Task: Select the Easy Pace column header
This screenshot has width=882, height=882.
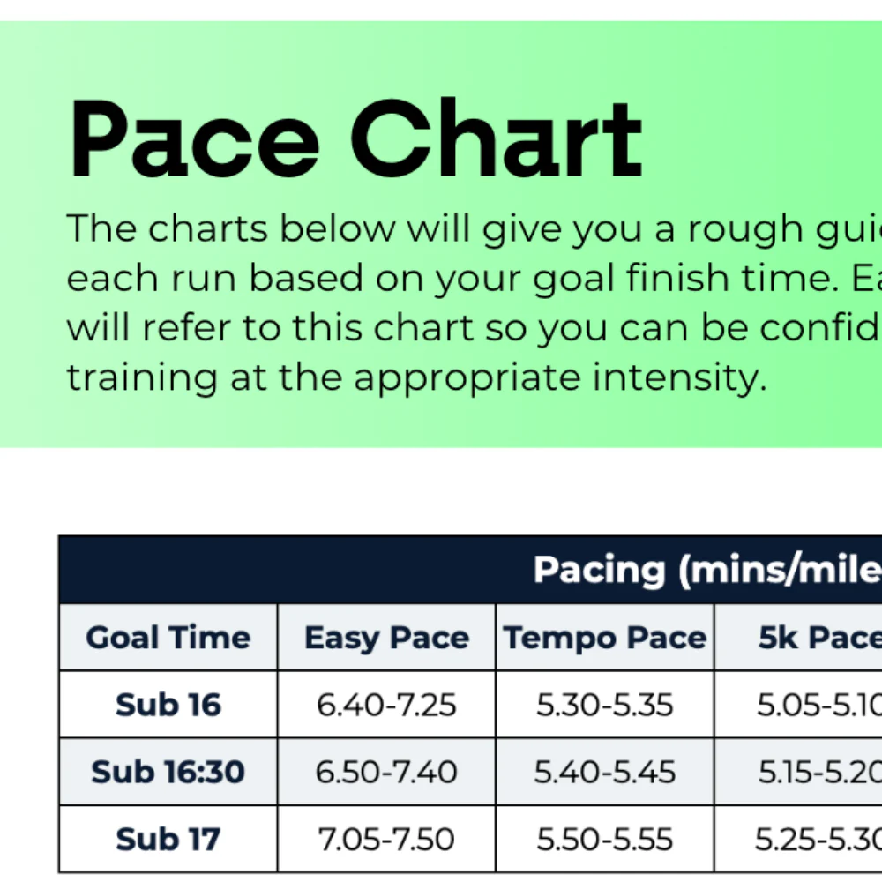Action: point(386,638)
